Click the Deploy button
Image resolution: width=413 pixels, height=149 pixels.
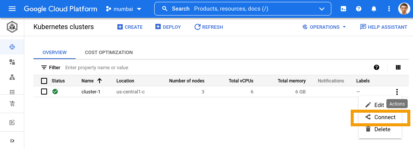pyautogui.click(x=168, y=27)
